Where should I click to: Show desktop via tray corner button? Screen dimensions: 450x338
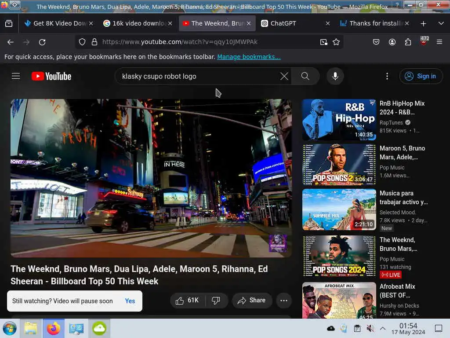point(438,328)
